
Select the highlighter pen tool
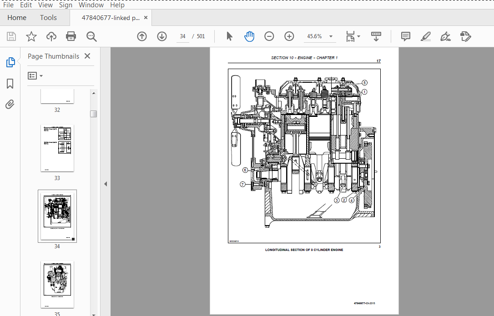pyautogui.click(x=426, y=36)
